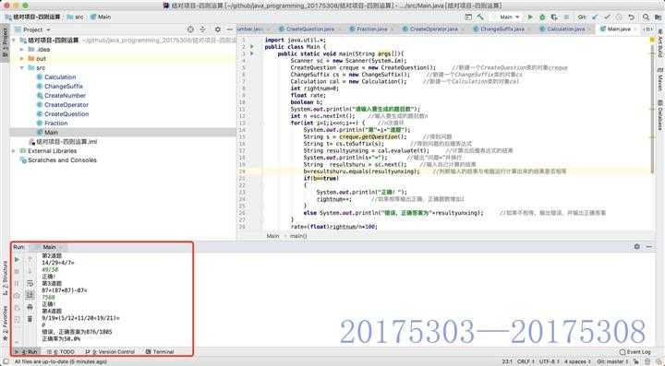This screenshot has width=665, height=366.
Task: Switch to CreateOperator.java tab
Action: click(x=434, y=30)
